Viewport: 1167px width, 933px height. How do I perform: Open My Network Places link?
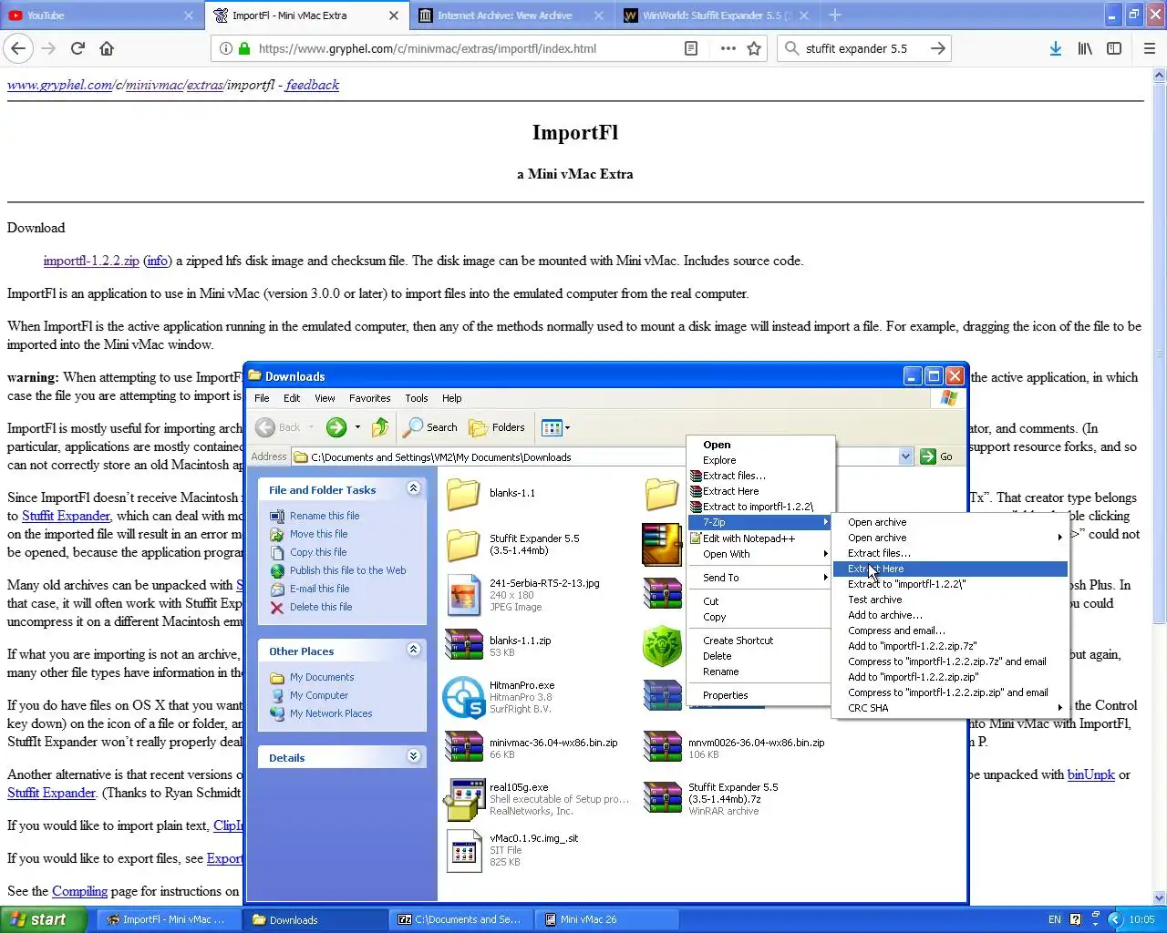(331, 713)
